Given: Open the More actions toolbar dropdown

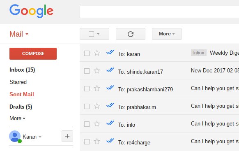Looking at the screenshot, I should pos(167,34).
